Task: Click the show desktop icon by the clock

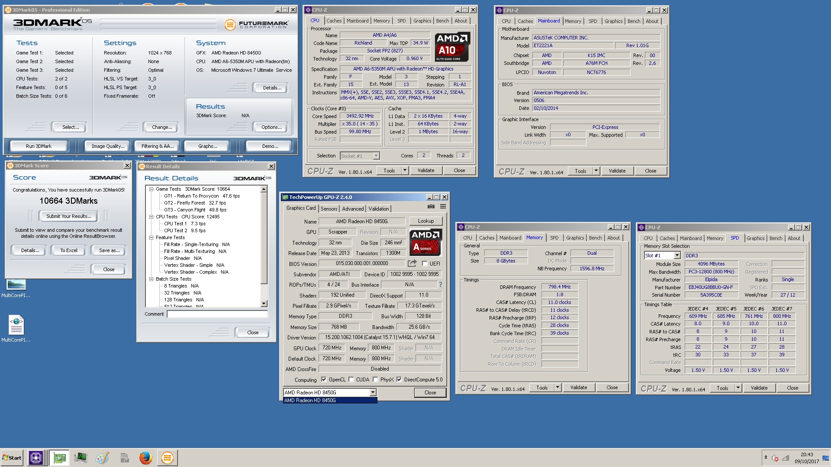Action: [x=825, y=458]
